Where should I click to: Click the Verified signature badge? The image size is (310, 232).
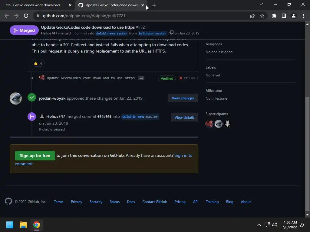point(167,78)
